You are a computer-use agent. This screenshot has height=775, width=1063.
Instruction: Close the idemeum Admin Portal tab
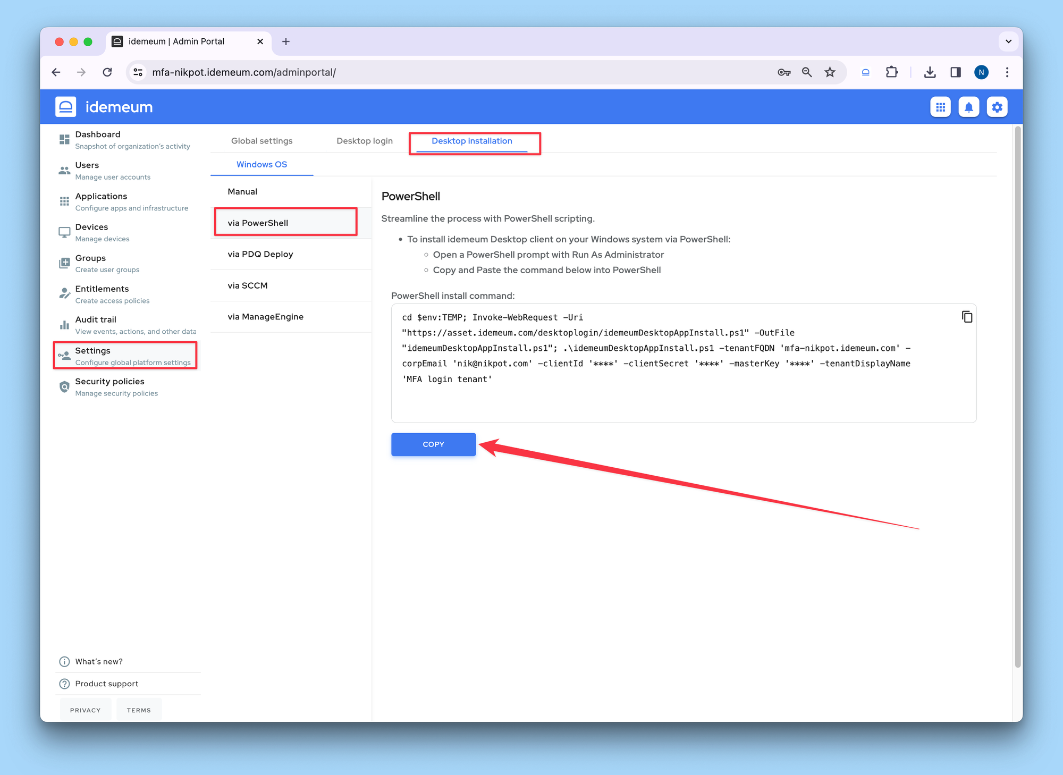tap(260, 41)
